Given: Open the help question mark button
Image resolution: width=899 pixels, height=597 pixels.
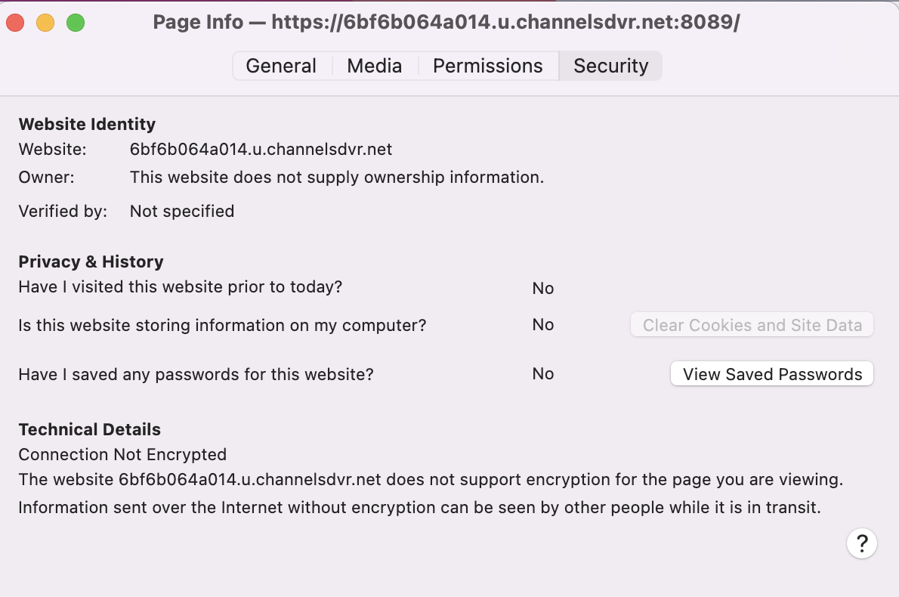Looking at the screenshot, I should (x=862, y=543).
